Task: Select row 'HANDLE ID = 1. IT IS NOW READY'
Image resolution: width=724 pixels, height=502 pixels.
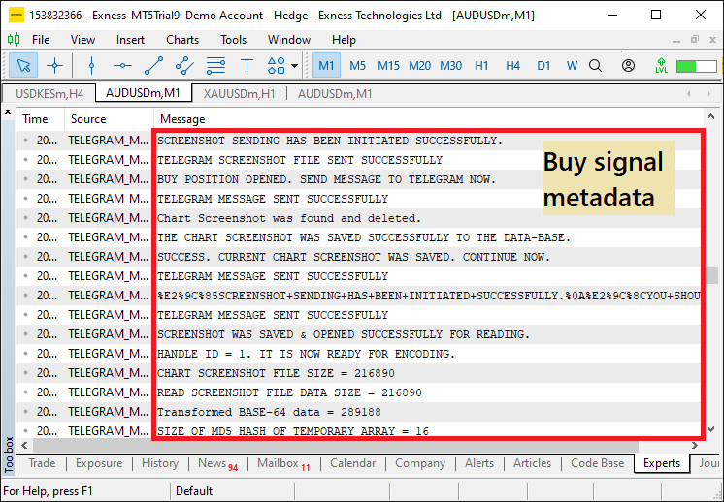Action: pos(360,354)
